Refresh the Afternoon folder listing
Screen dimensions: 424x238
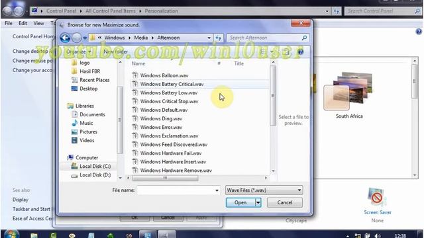[x=219, y=38]
